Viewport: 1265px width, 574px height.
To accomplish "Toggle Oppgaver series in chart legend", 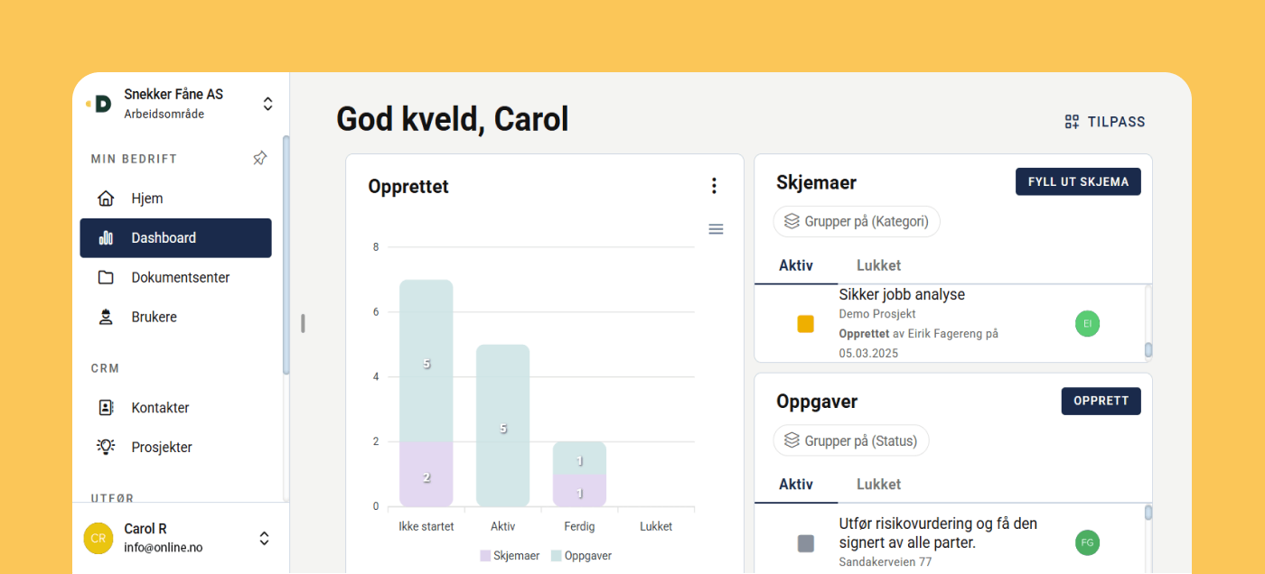I will pyautogui.click(x=581, y=556).
